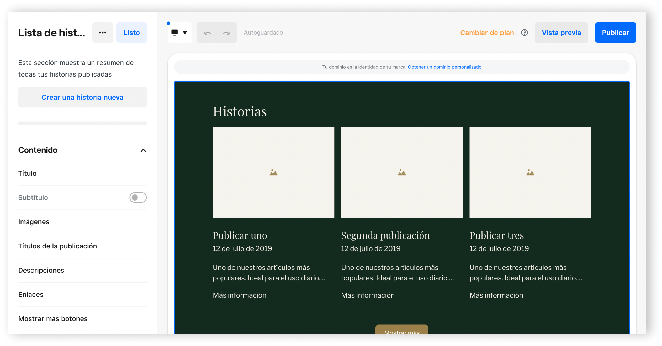The image size is (662, 346).
Task: Open Cambiar de plan link
Action: pos(487,33)
